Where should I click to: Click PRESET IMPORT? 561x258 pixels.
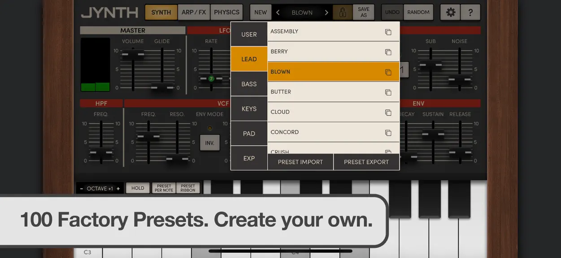pos(300,162)
